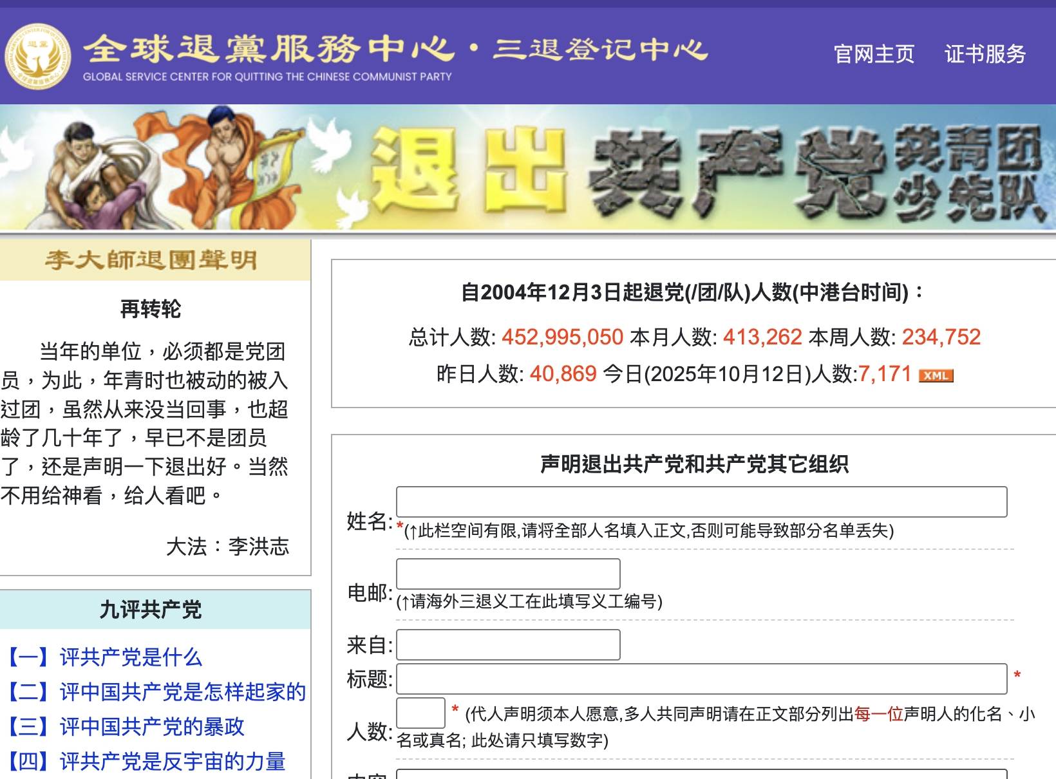The image size is (1056, 779).
Task: Click the XML feed icon
Action: [936, 375]
